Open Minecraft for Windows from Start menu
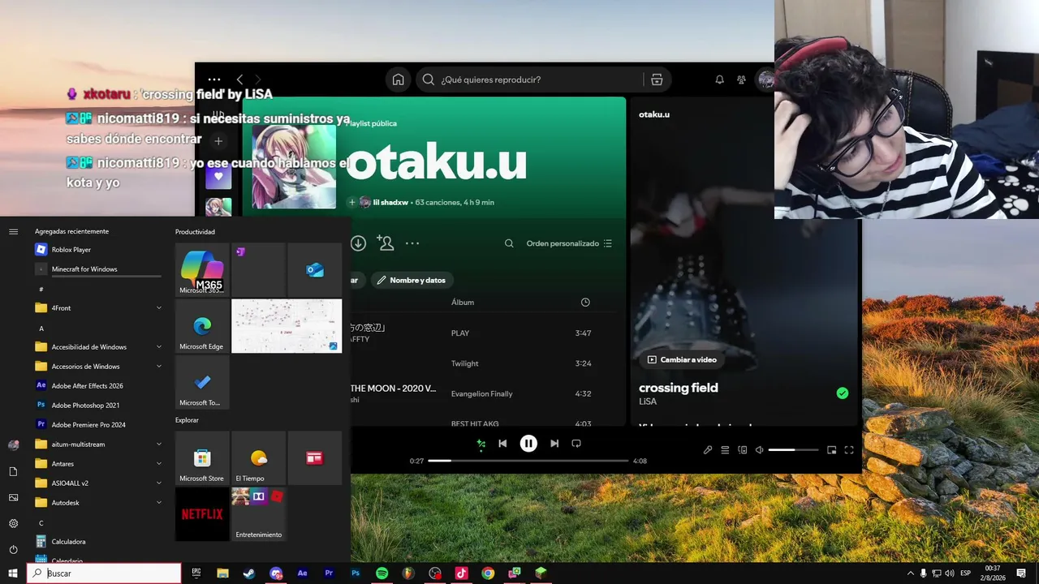The width and height of the screenshot is (1039, 584). click(99, 269)
